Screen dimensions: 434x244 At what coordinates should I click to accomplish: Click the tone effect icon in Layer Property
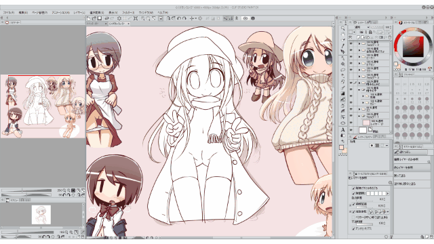(x=377, y=146)
